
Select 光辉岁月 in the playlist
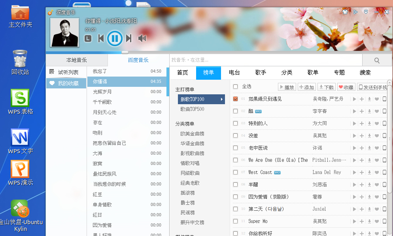[x=127, y=92]
